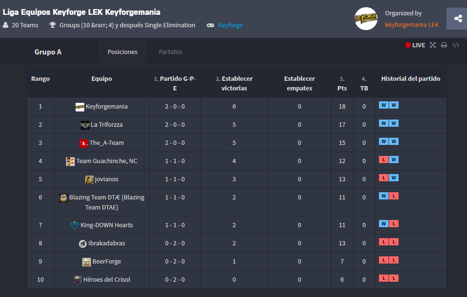This screenshot has width=467, height=297.
Task: Click rank 10 cell
Action: [41, 279]
